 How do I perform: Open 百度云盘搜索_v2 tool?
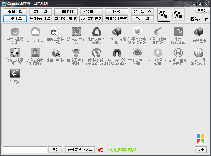(x=55, y=32)
